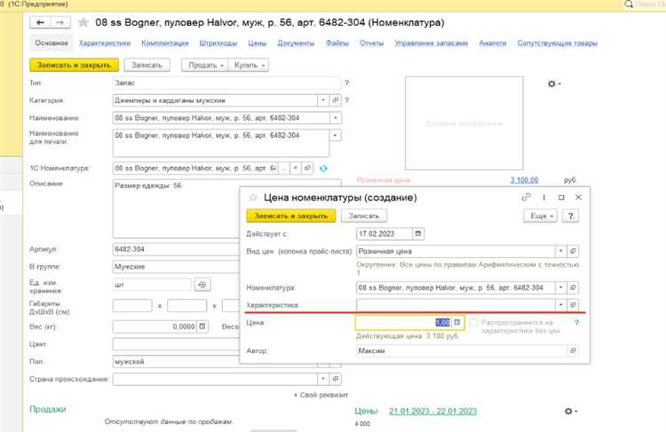Click the help question mark button in dialog
The width and height of the screenshot is (666, 432).
[x=571, y=216]
